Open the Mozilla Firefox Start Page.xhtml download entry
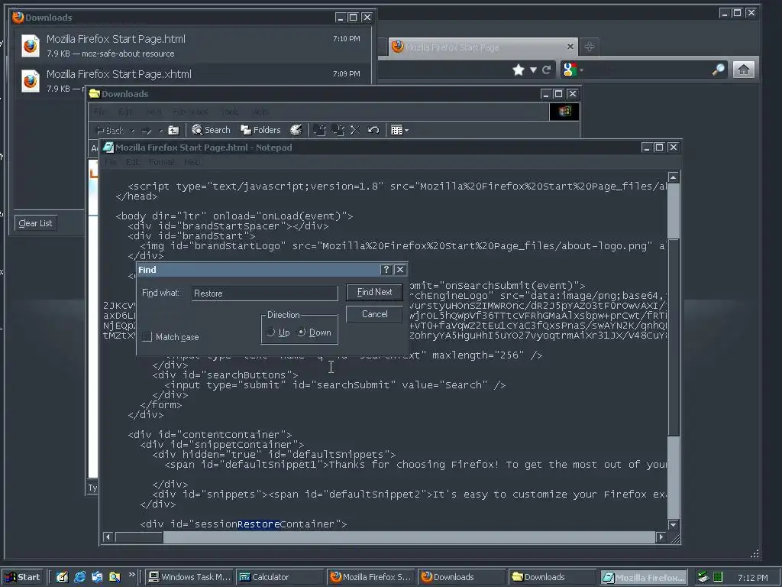 [x=192, y=79]
